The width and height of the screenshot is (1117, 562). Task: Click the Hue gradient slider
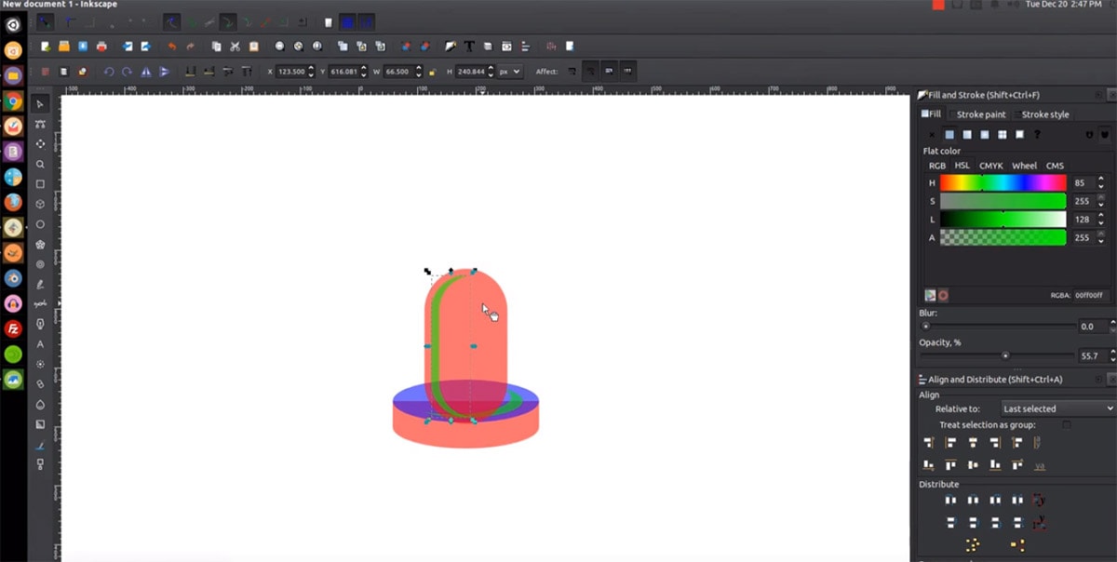1003,183
